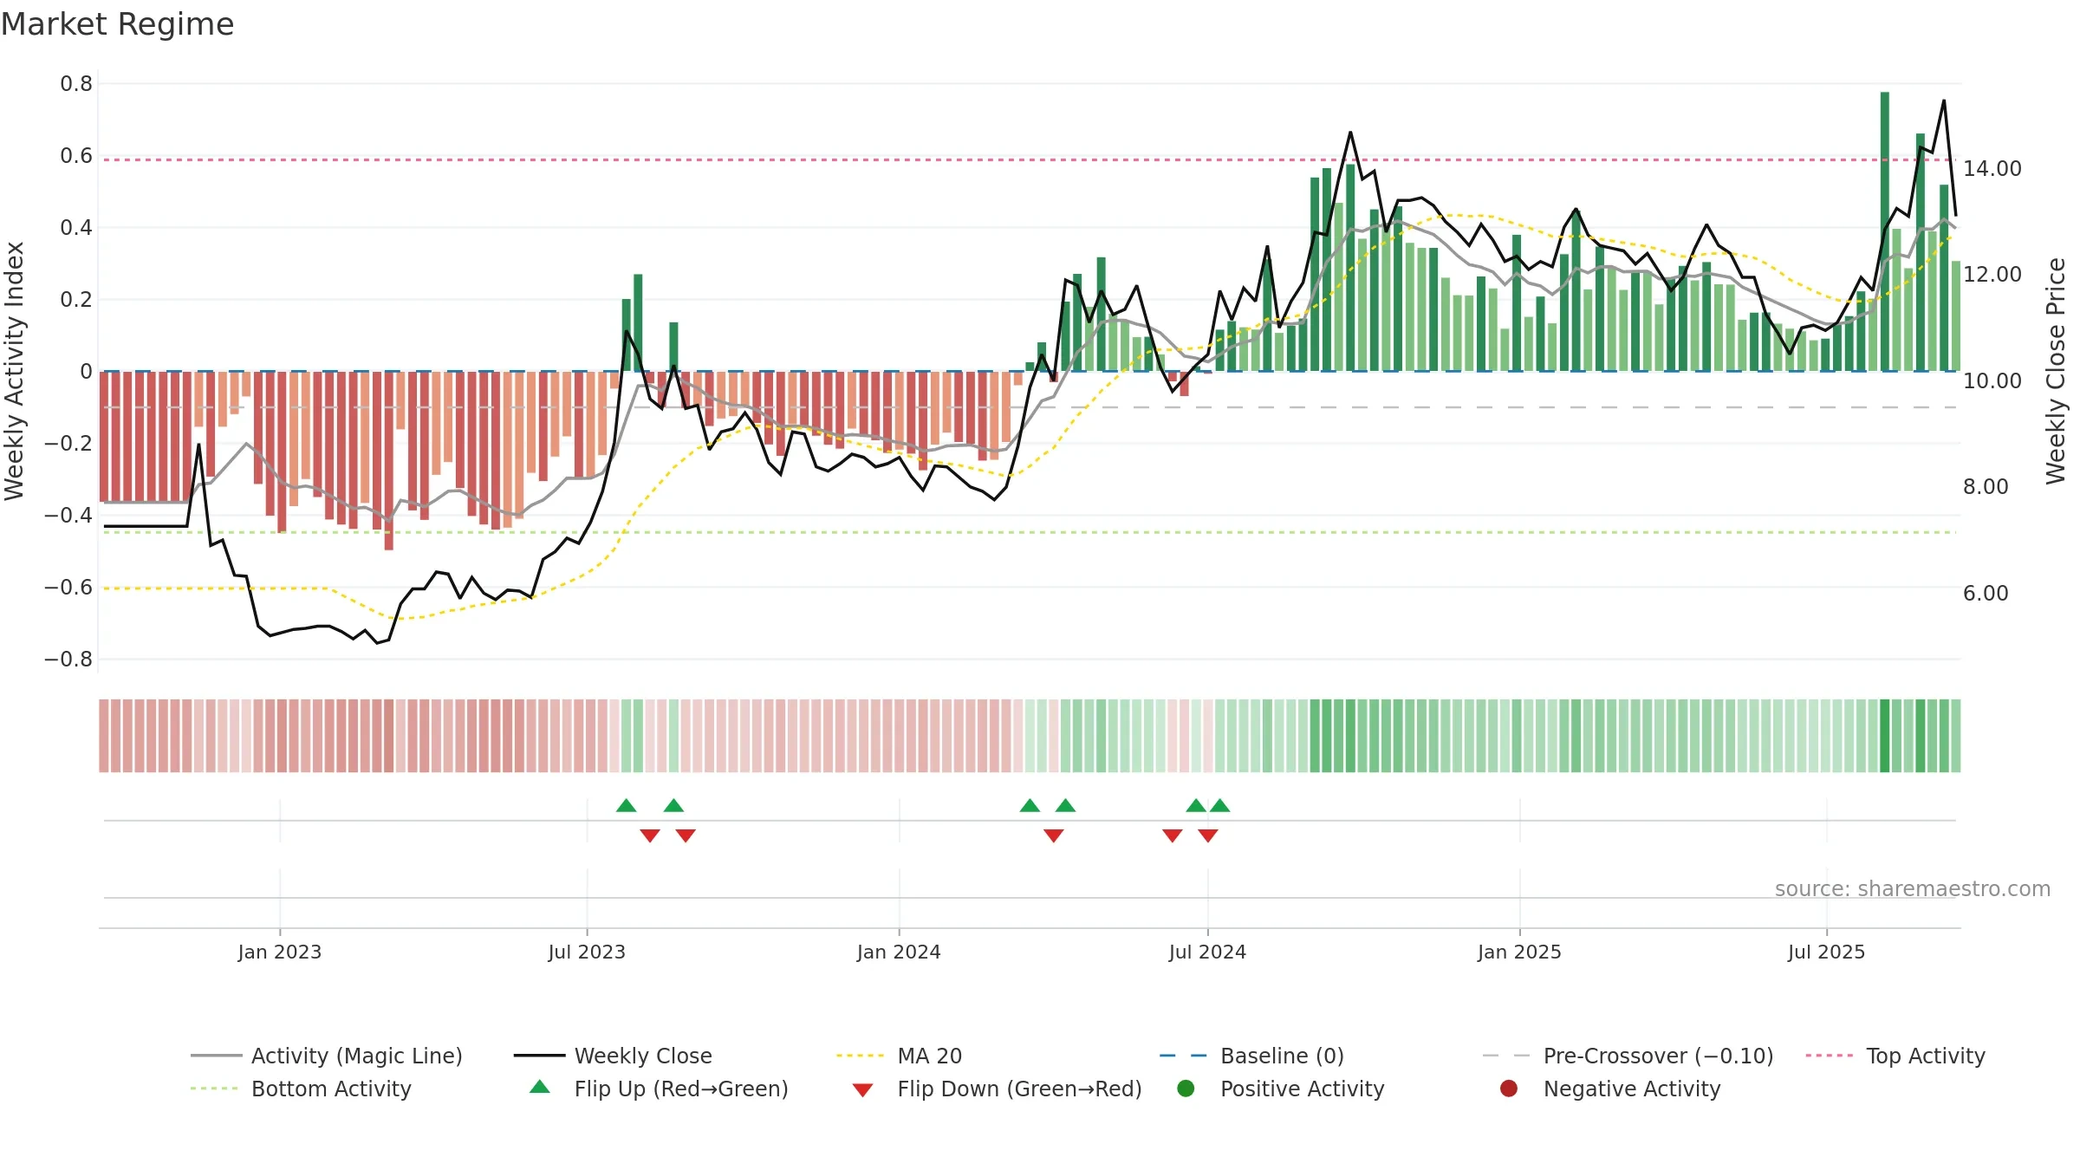Click the Market Regime chart title
2080x1170 pixels.
[x=118, y=24]
